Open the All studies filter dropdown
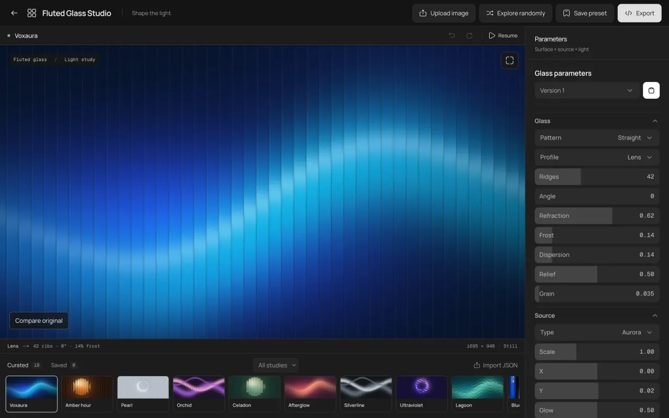Viewport: 669px width, 418px height. pos(275,365)
